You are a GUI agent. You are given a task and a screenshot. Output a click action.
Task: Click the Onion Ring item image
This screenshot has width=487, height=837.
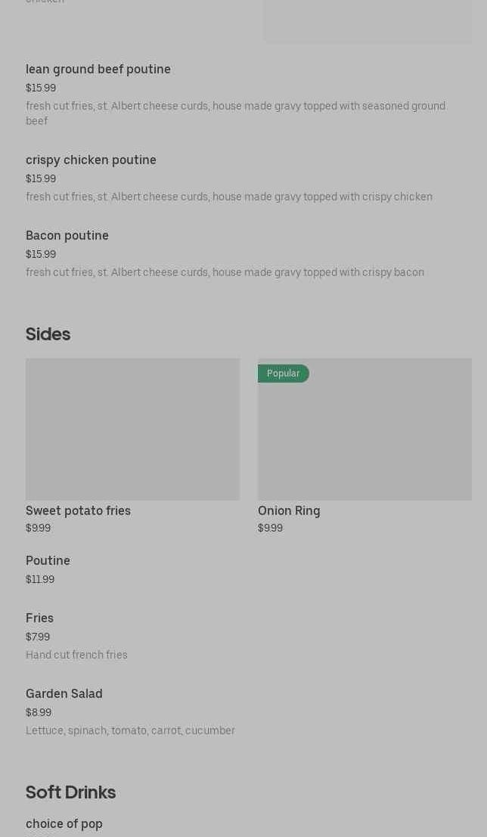[364, 435]
